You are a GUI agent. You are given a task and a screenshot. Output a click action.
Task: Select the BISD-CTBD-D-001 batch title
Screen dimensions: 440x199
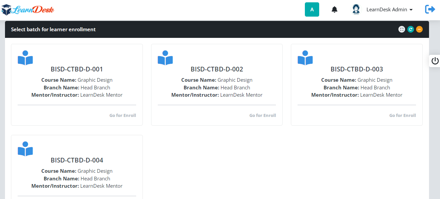[77, 69]
